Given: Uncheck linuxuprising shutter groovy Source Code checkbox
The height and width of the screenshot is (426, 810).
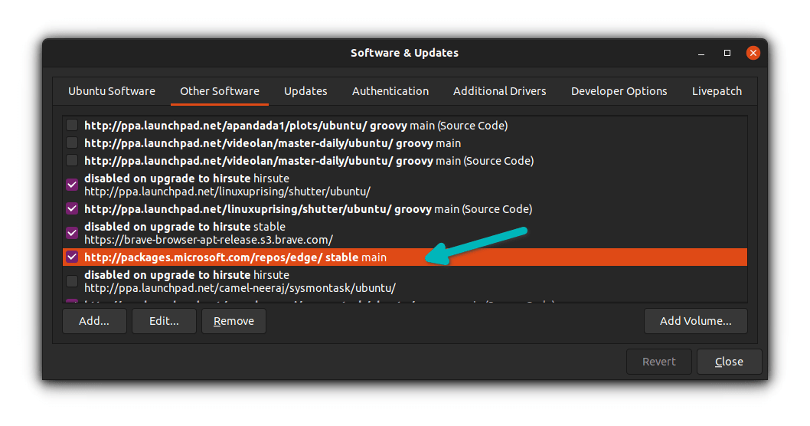Looking at the screenshot, I should tap(72, 208).
